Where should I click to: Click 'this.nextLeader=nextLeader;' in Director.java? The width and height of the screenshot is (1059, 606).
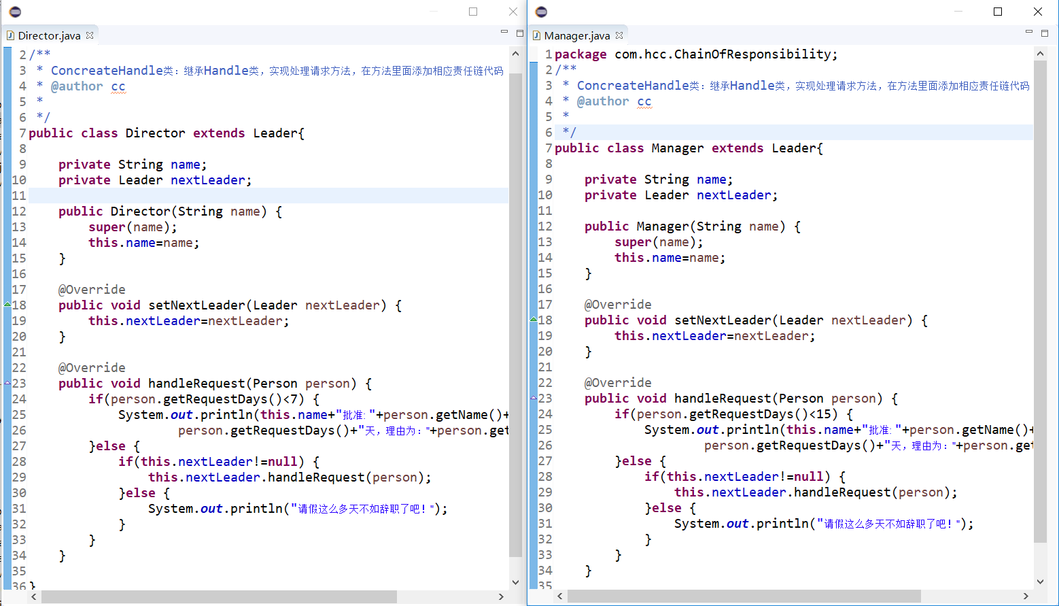[189, 321]
